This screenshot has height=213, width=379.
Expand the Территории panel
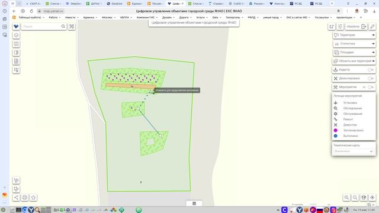354,35
